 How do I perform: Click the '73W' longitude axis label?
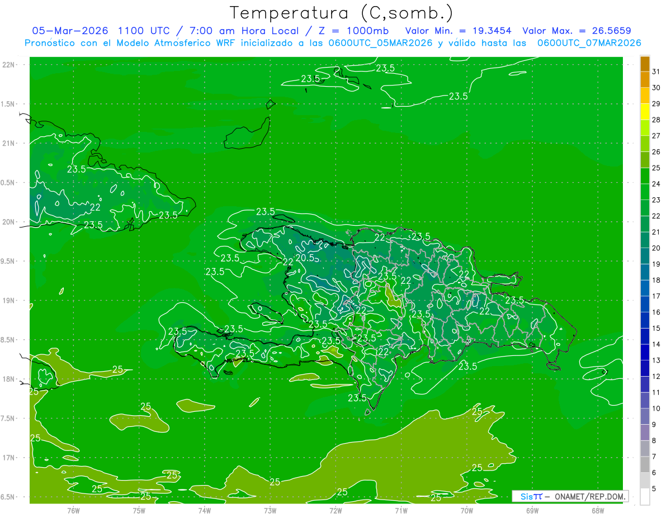[270, 510]
